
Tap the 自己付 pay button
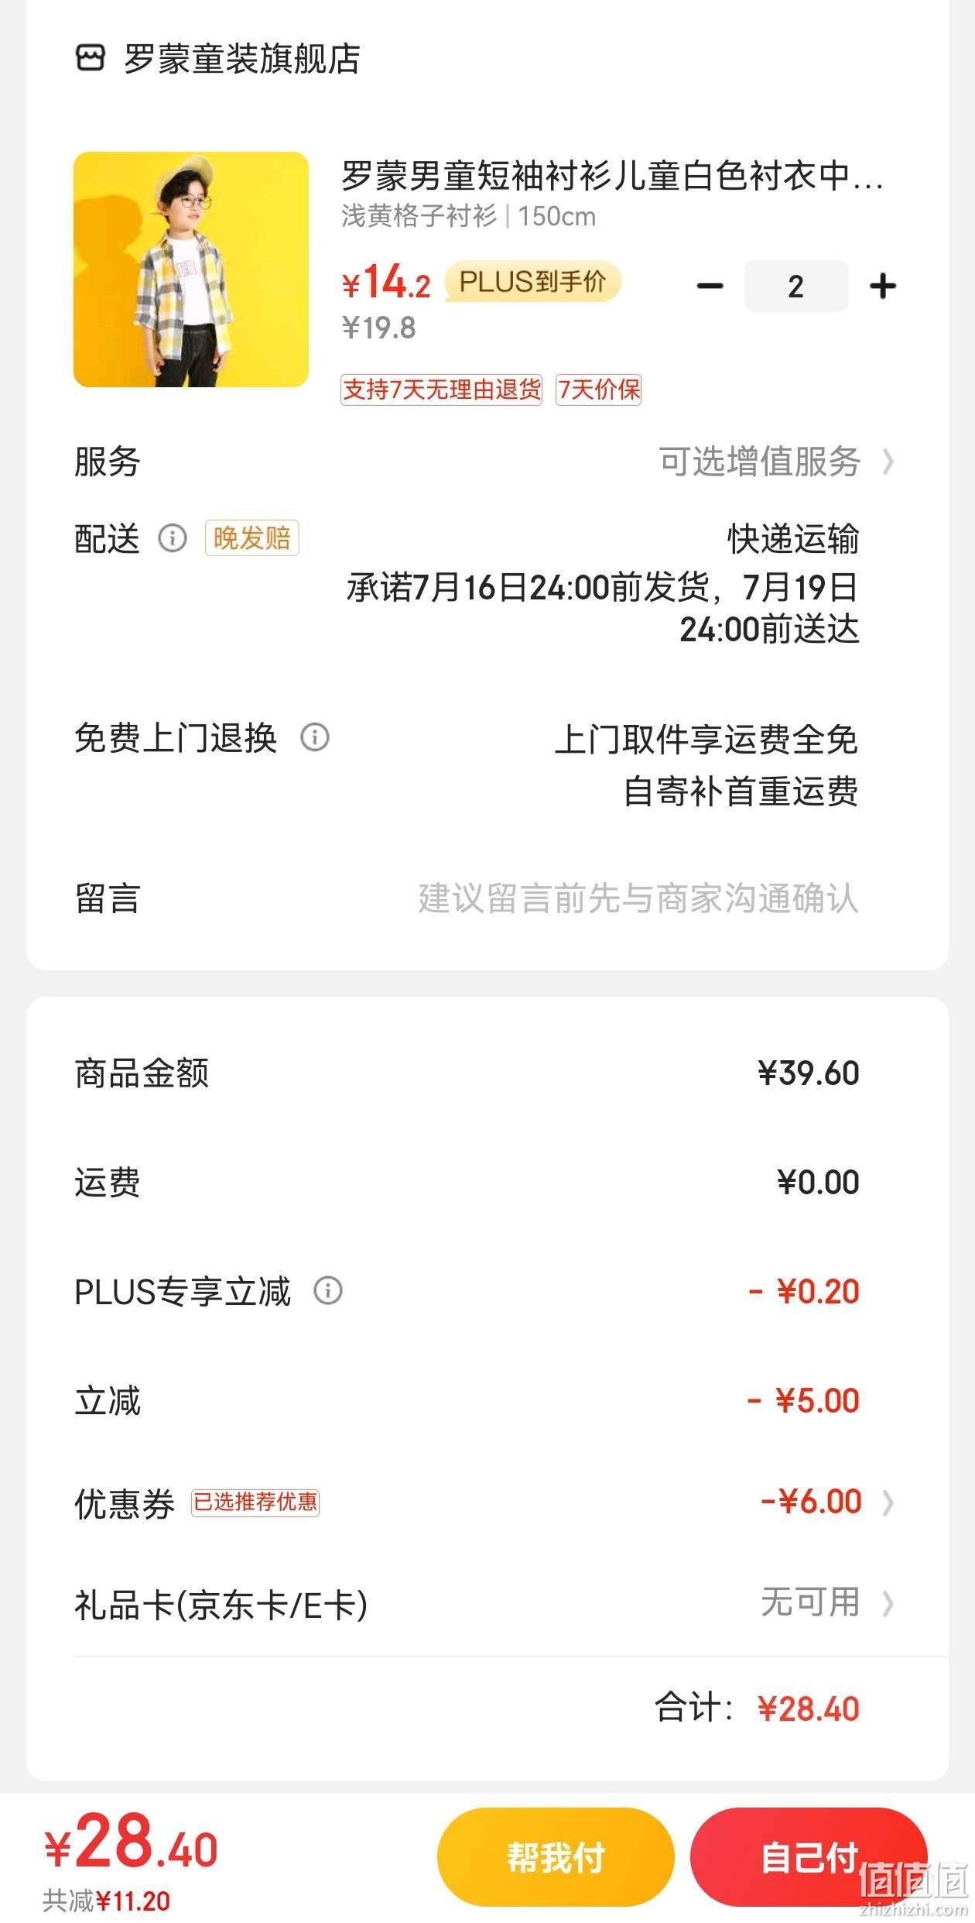pyautogui.click(x=809, y=1857)
